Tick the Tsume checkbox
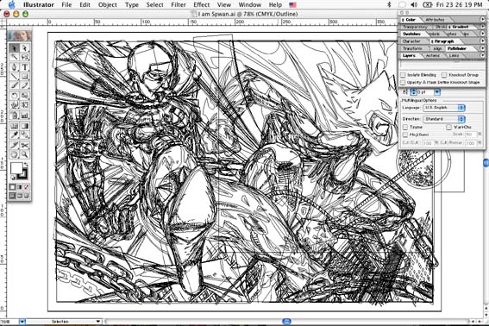This screenshot has height=326, width=489. (x=405, y=127)
